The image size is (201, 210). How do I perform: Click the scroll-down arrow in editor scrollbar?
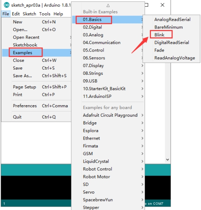pos(168,160)
